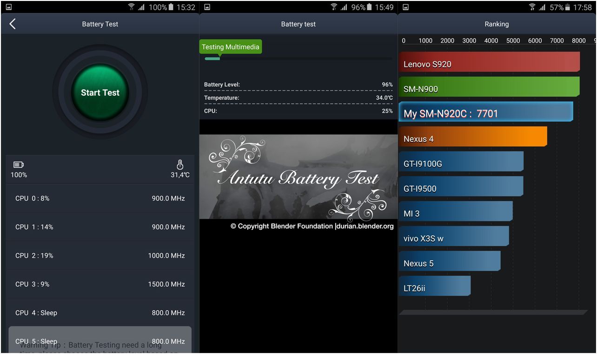Tap the LT26ii ranking bar
Screen dimensions: 597x354
(434, 287)
